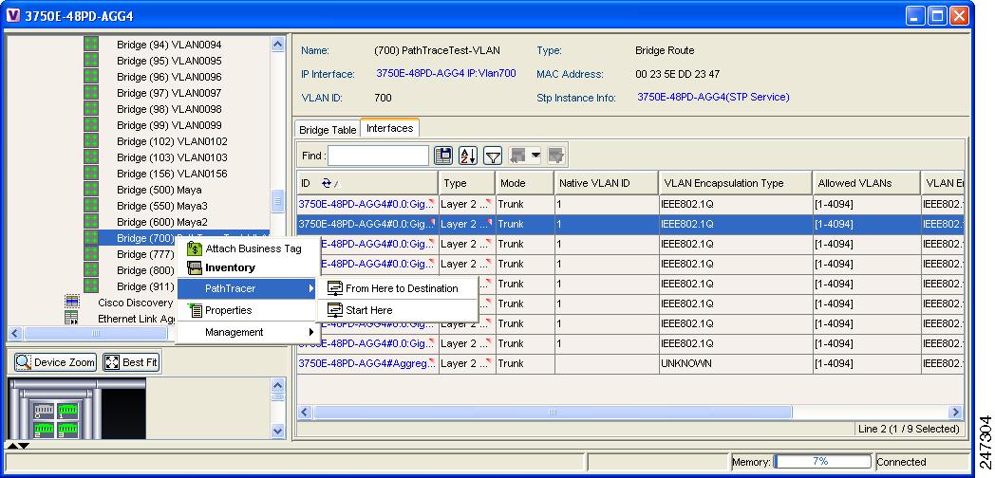Click the tree vertical scrollbar thumb
The image size is (995, 478).
coord(277,202)
